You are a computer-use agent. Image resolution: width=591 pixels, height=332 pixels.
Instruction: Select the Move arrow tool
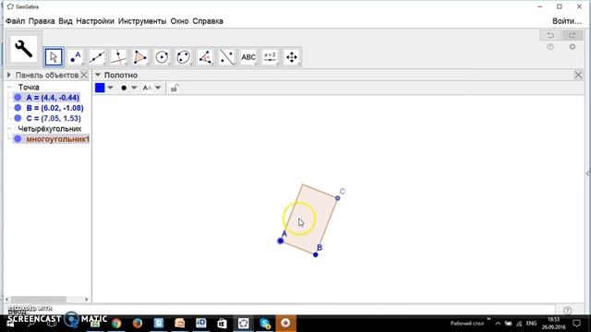point(54,57)
